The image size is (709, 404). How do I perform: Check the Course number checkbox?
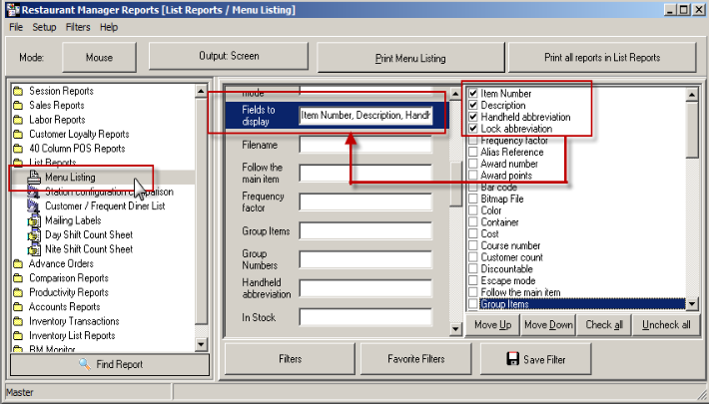tap(473, 245)
